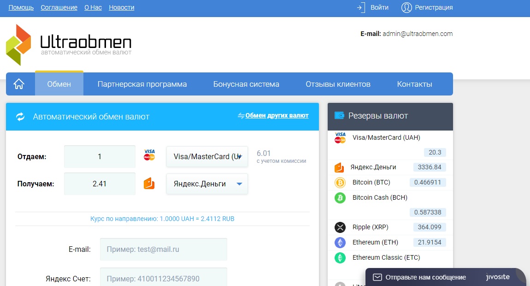Click the с учетом комиссии note
Image resolution: width=530 pixels, height=286 pixels.
click(x=281, y=161)
